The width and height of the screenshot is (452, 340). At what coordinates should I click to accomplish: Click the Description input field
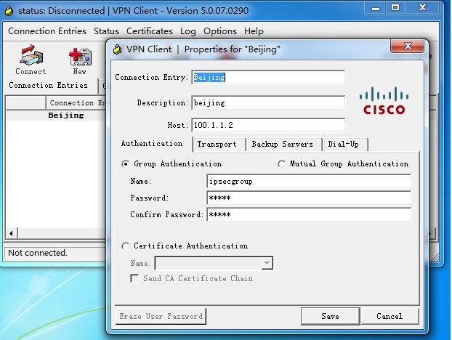268,102
